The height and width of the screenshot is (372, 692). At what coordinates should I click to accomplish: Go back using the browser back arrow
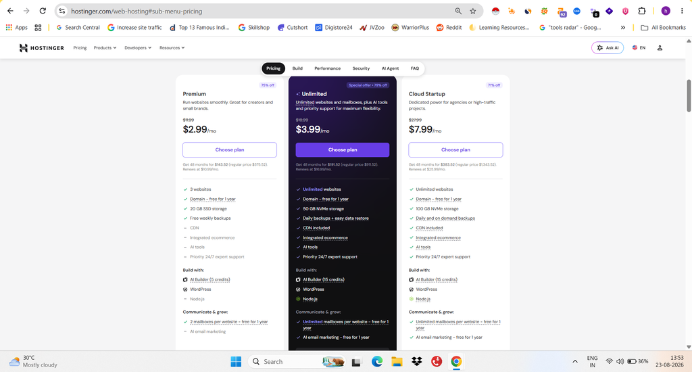click(x=10, y=11)
